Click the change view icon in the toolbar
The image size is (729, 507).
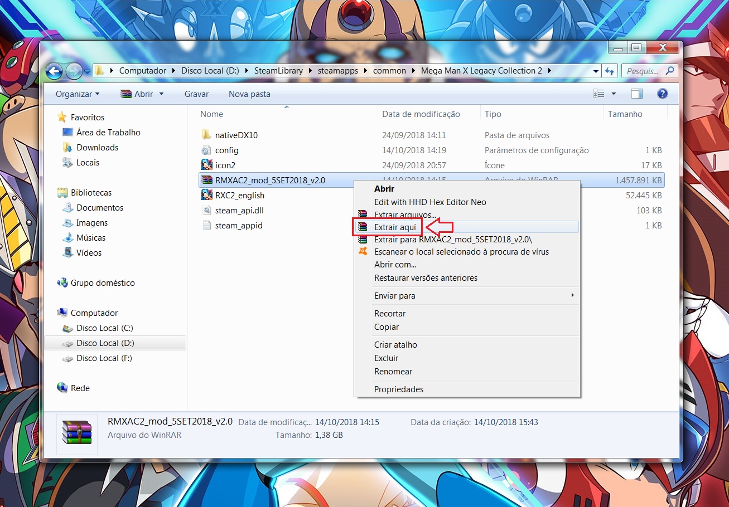pyautogui.click(x=599, y=94)
